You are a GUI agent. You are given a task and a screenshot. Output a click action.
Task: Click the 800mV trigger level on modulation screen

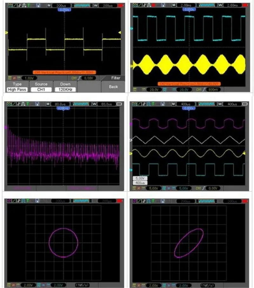tap(213, 90)
